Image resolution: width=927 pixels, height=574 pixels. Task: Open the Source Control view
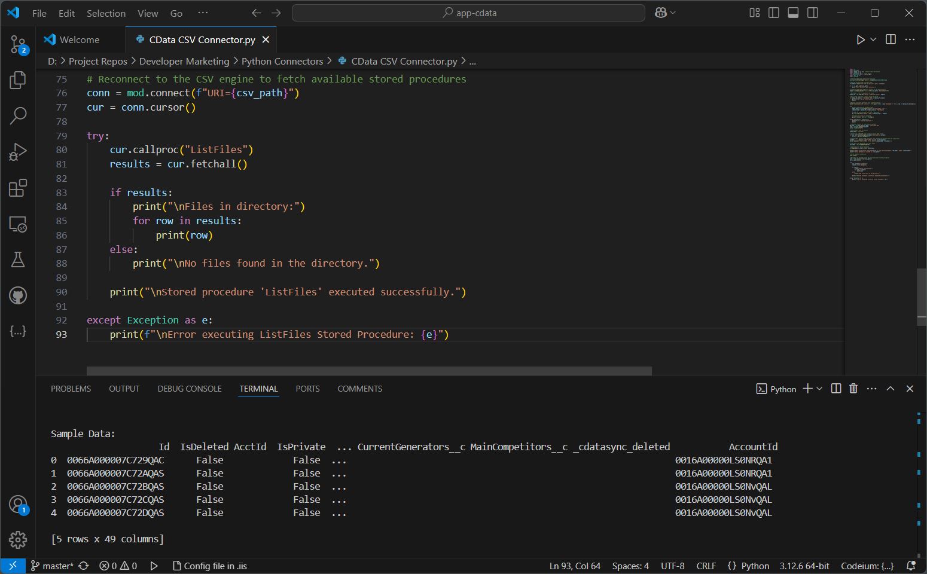point(18,44)
